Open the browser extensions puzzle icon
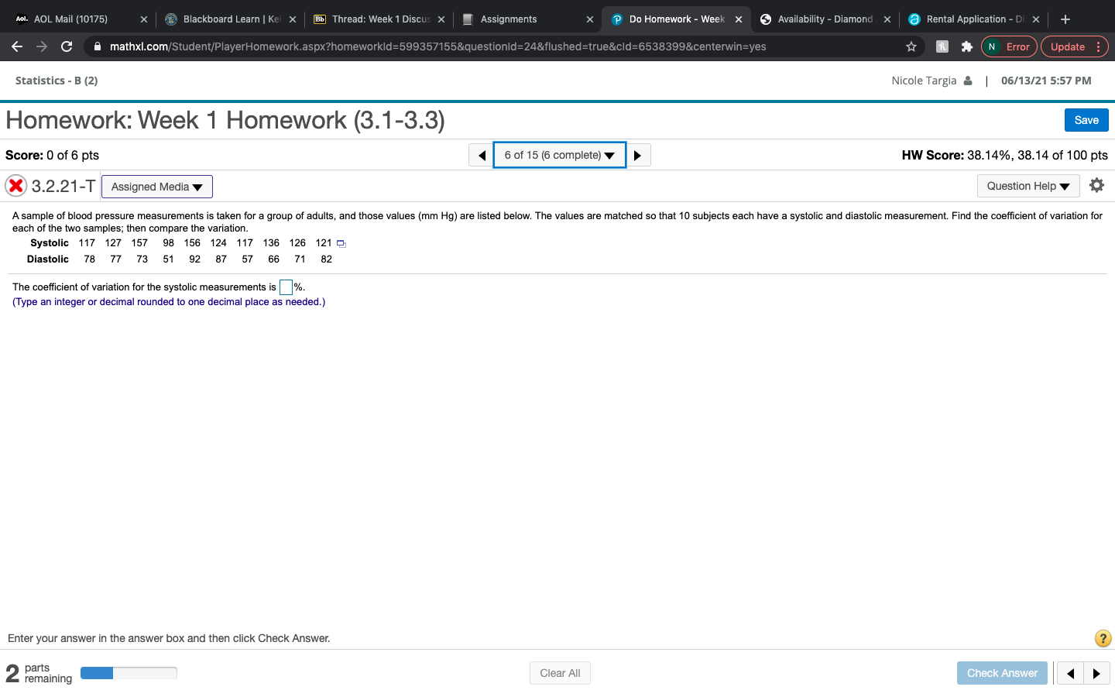 966,46
